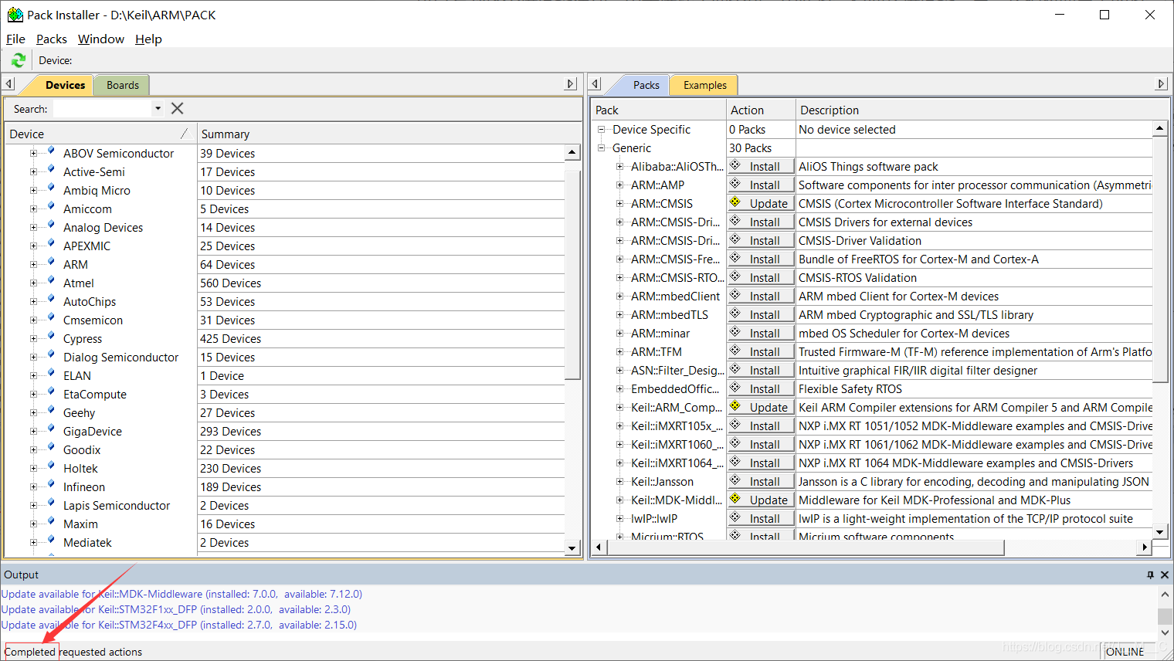Collapse the Device Specific pack group
The height and width of the screenshot is (661, 1174).
[x=601, y=129]
